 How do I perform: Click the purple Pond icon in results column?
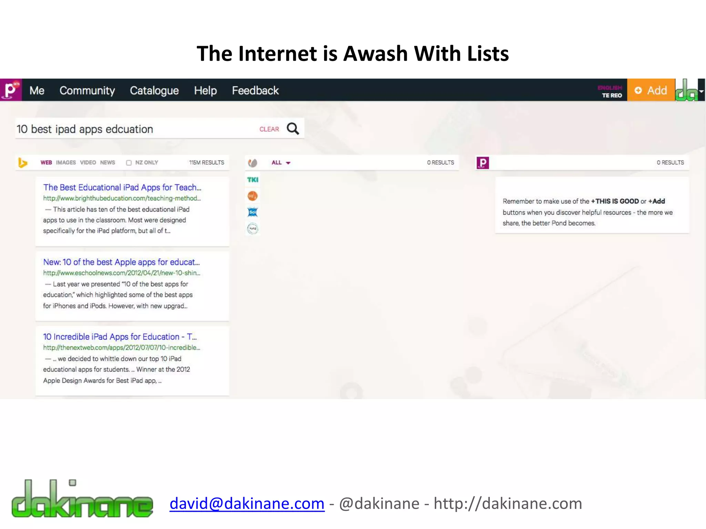(x=483, y=163)
